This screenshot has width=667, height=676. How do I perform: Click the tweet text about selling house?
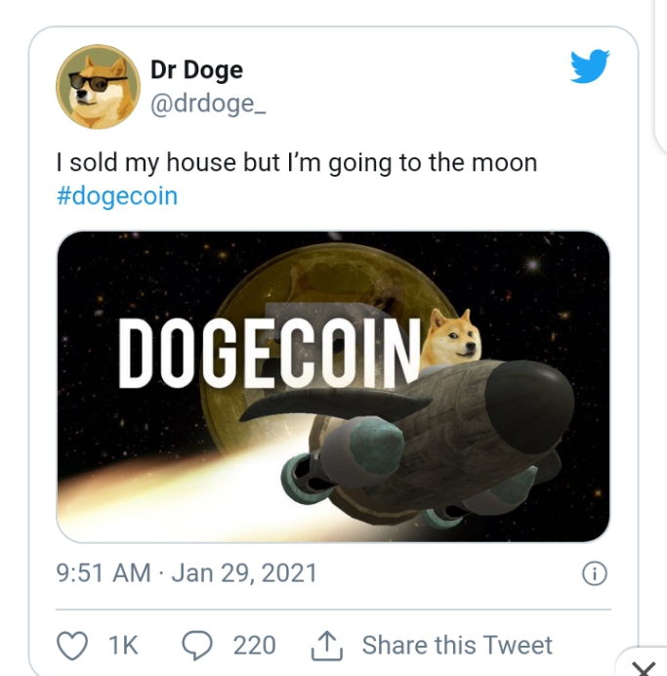click(x=297, y=162)
